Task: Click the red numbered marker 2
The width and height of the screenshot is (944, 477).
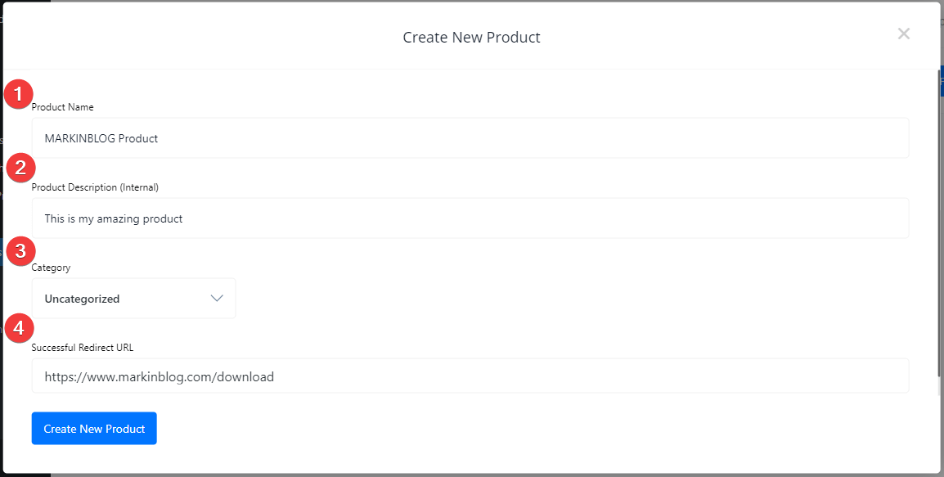Action: coord(18,168)
